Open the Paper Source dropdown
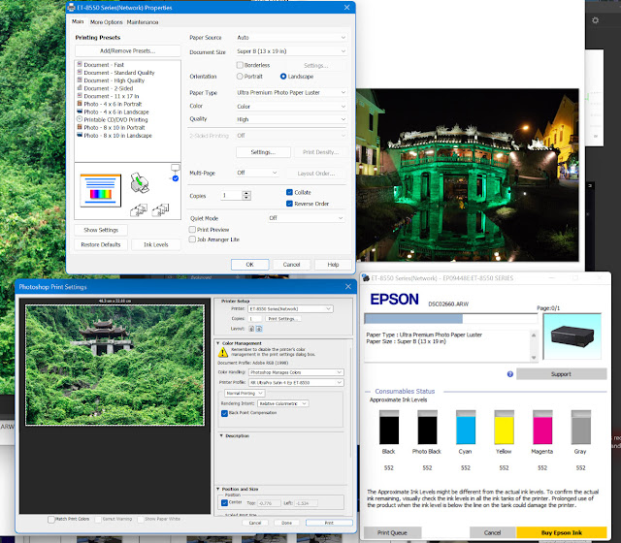 pyautogui.click(x=291, y=38)
